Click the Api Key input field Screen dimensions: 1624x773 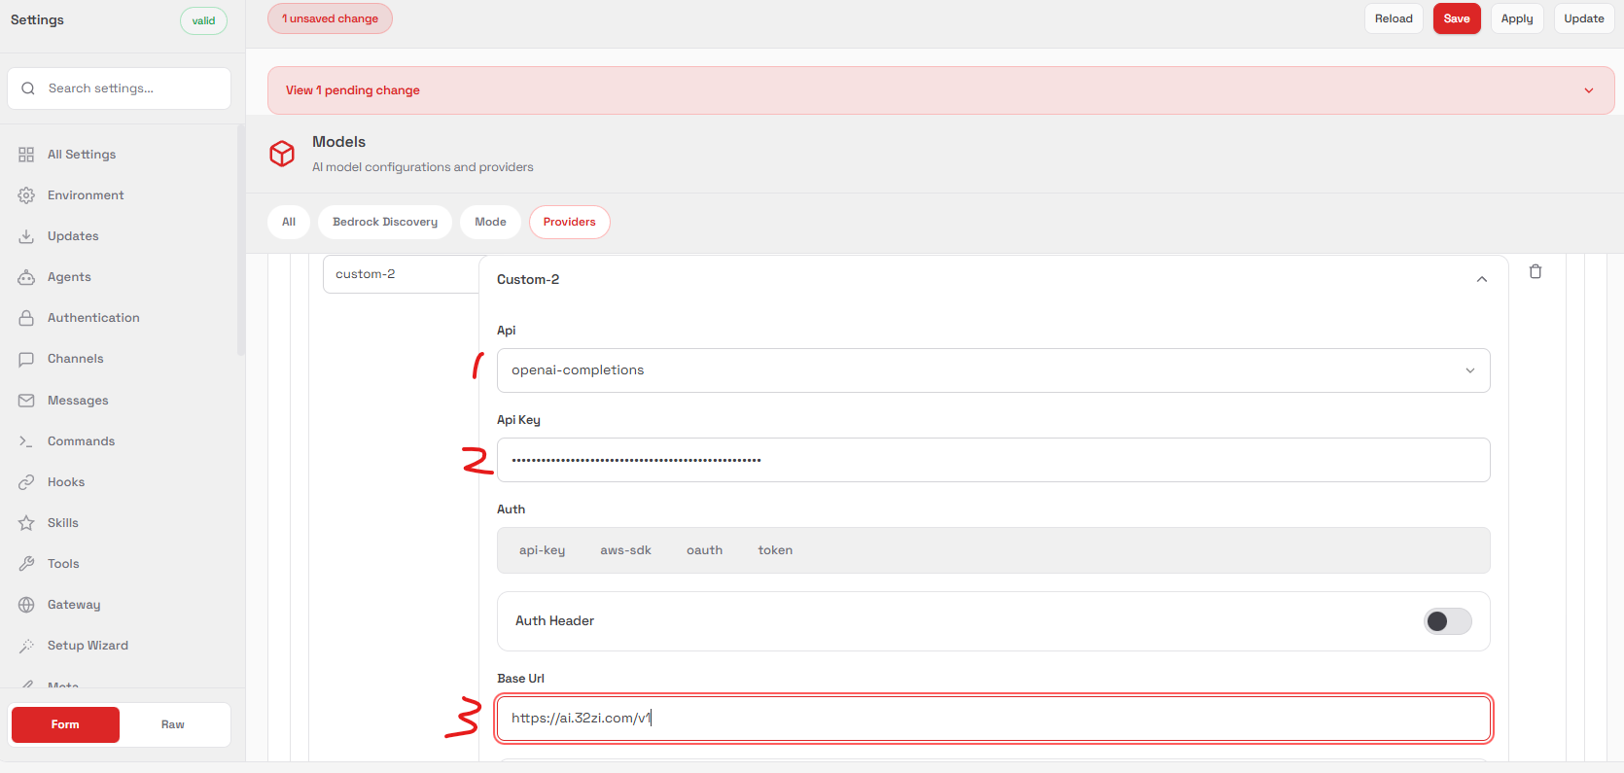(993, 460)
